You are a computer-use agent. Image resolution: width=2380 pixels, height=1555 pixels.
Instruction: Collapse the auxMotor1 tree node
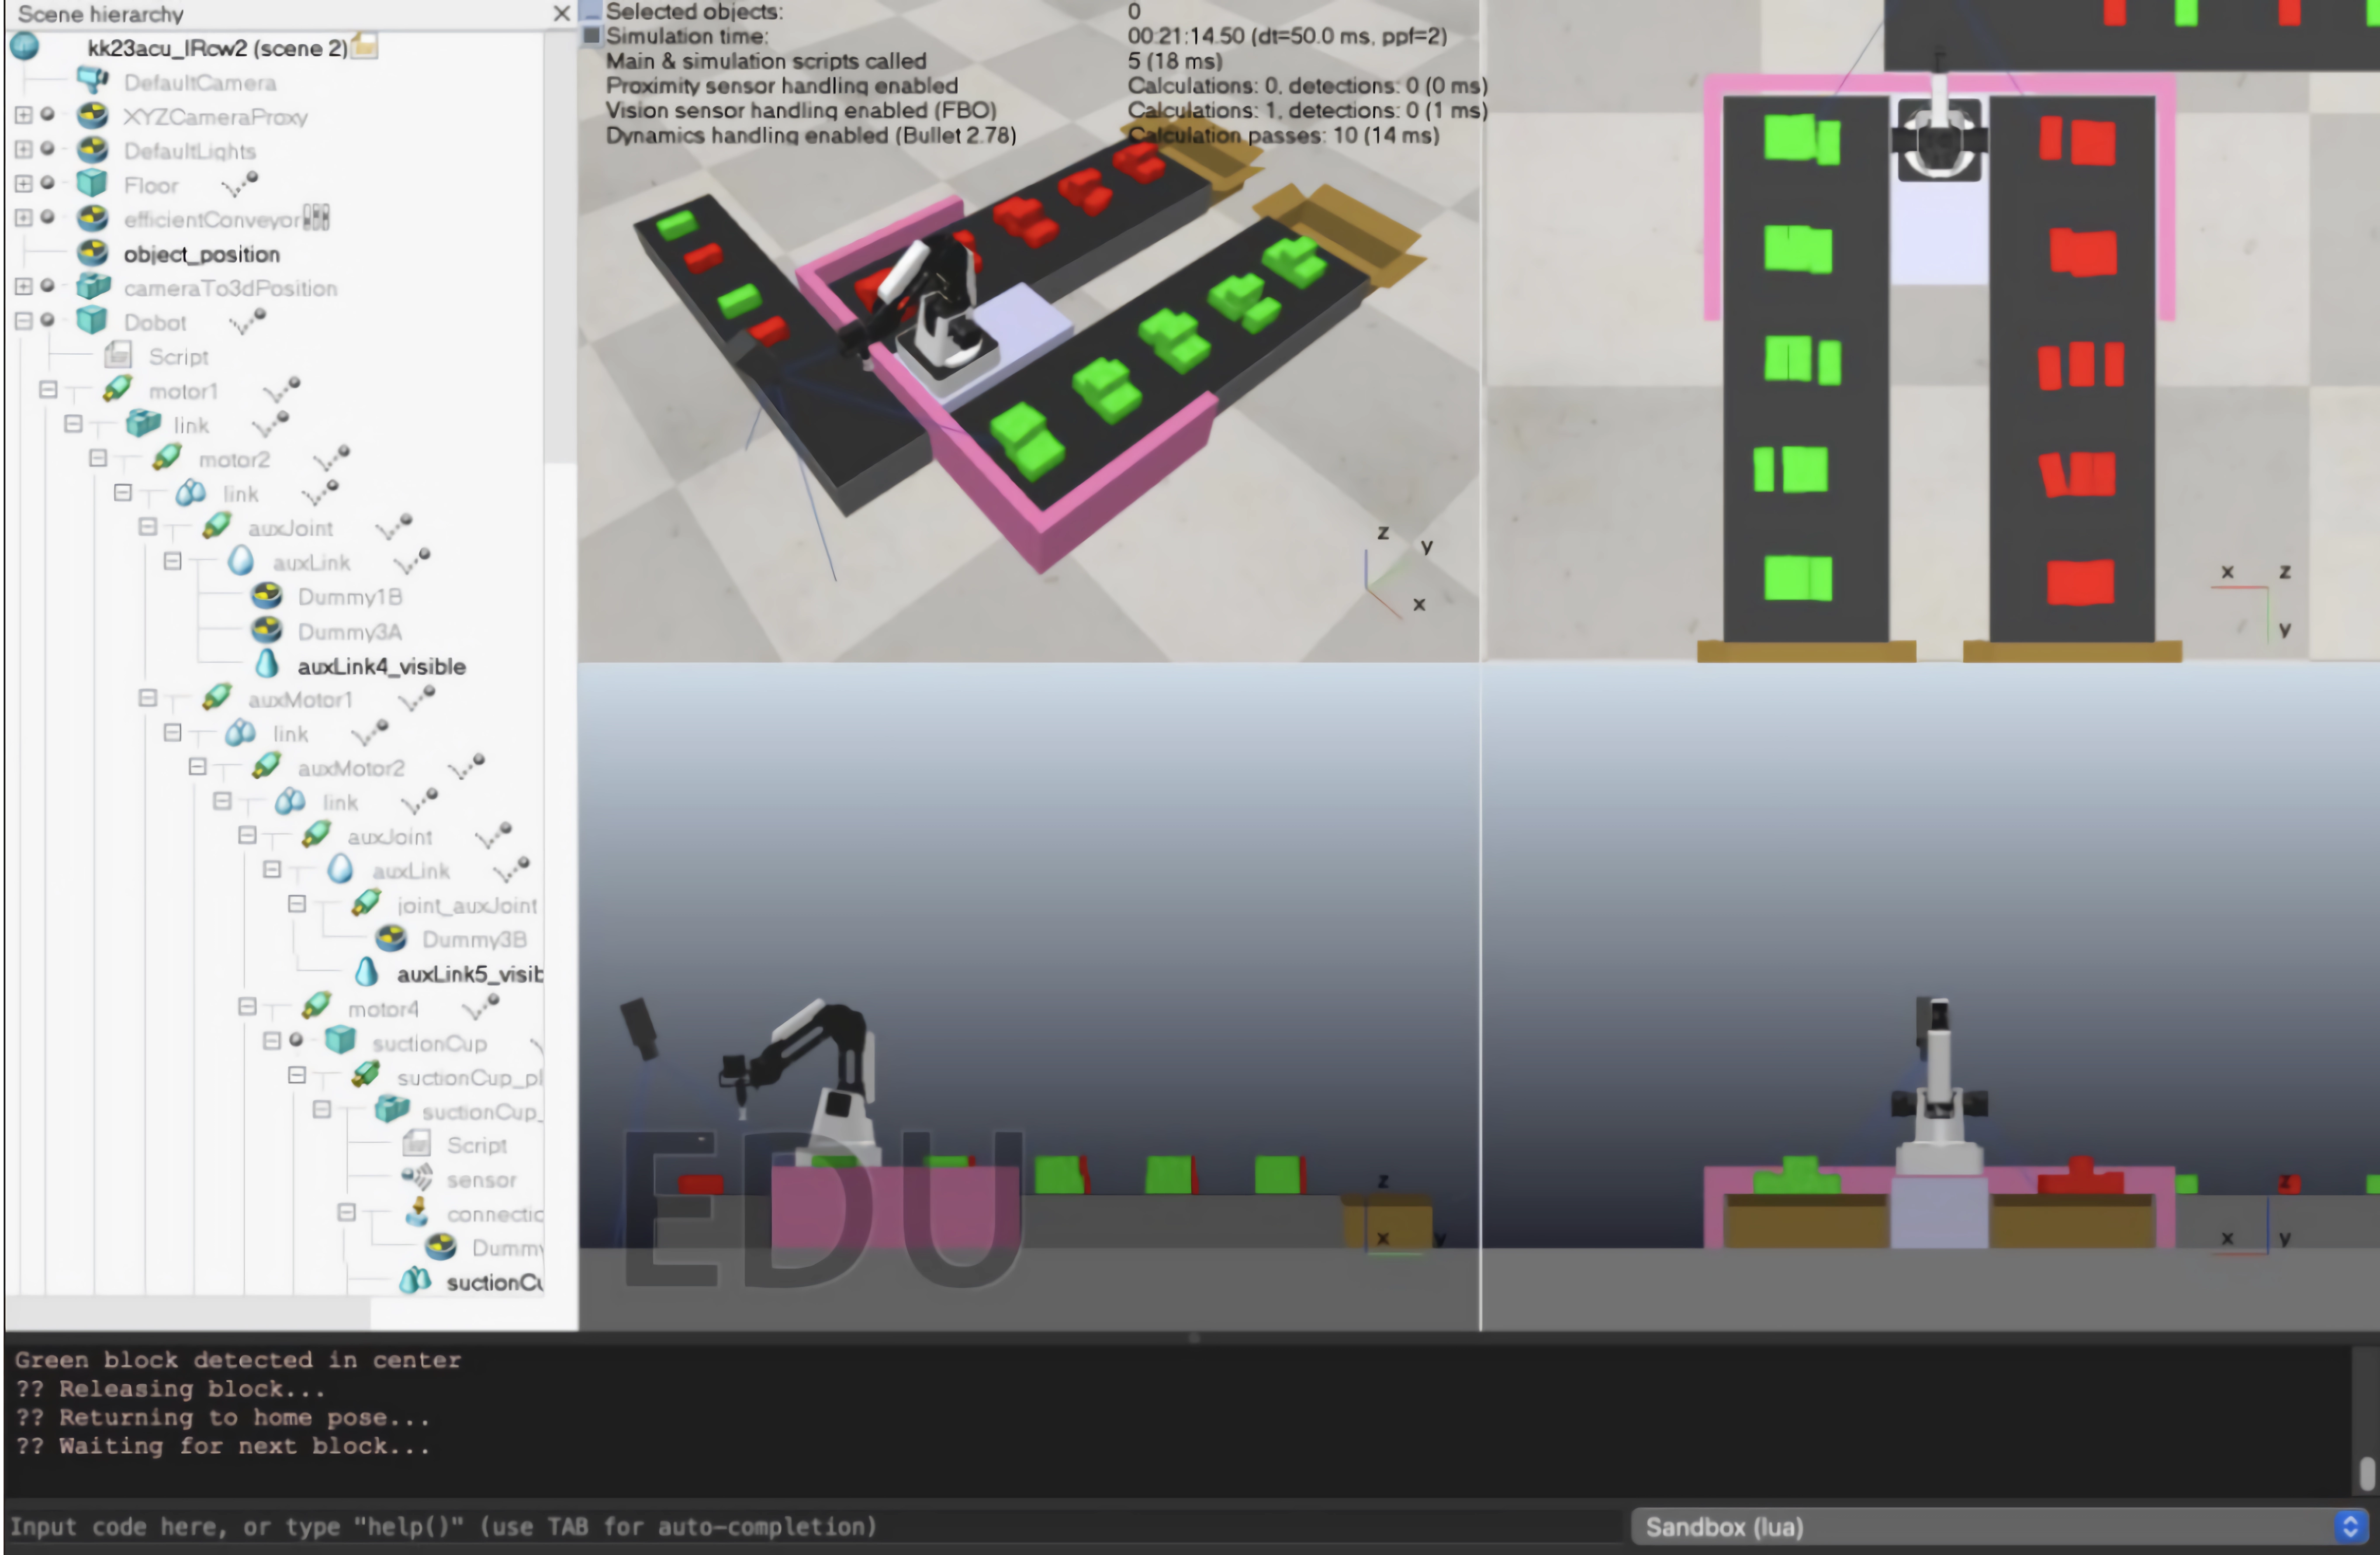click(148, 697)
